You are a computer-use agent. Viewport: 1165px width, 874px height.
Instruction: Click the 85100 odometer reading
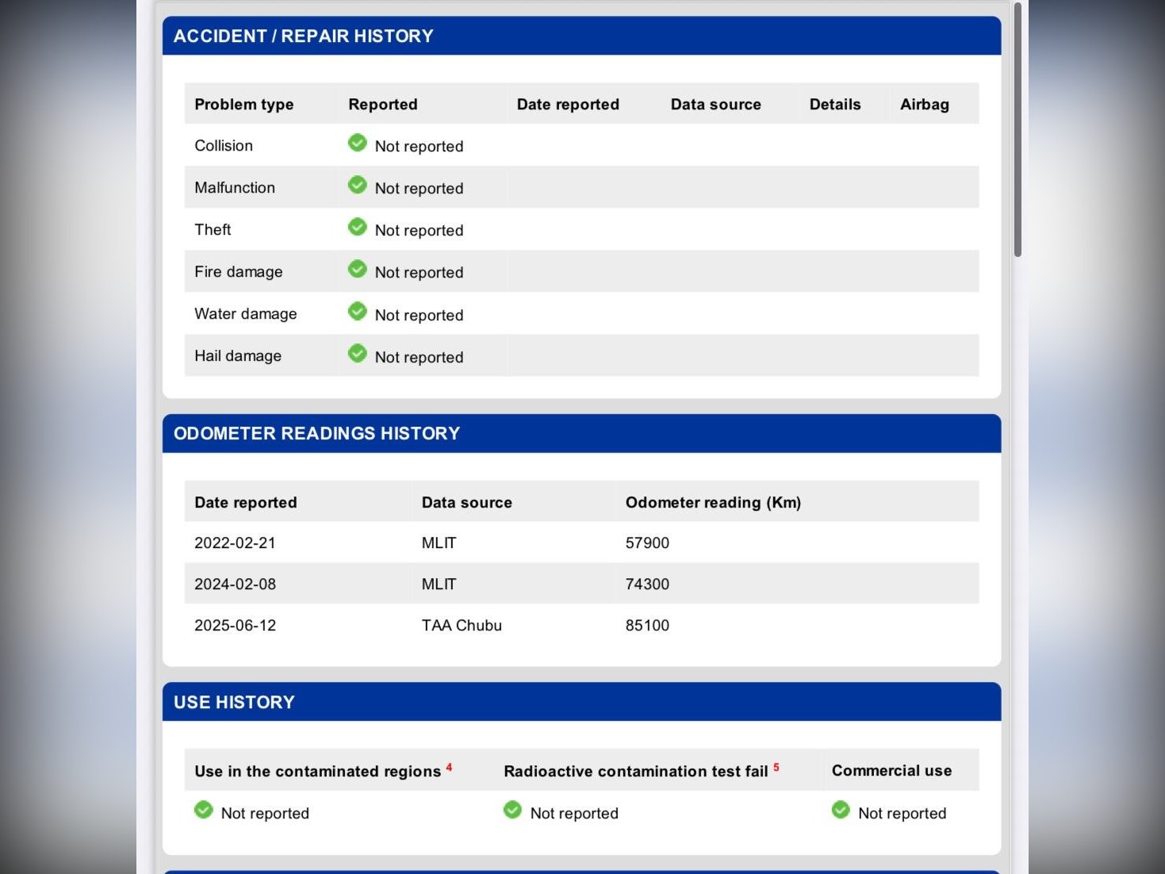click(647, 626)
